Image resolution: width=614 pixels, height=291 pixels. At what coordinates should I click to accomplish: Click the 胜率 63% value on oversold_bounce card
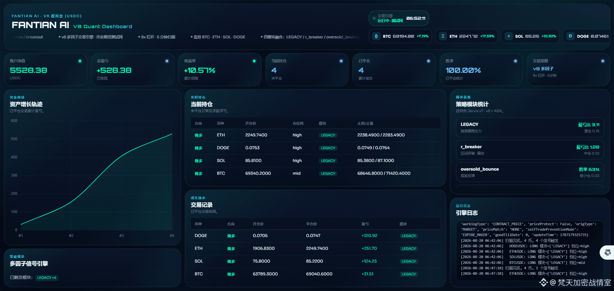click(589, 170)
